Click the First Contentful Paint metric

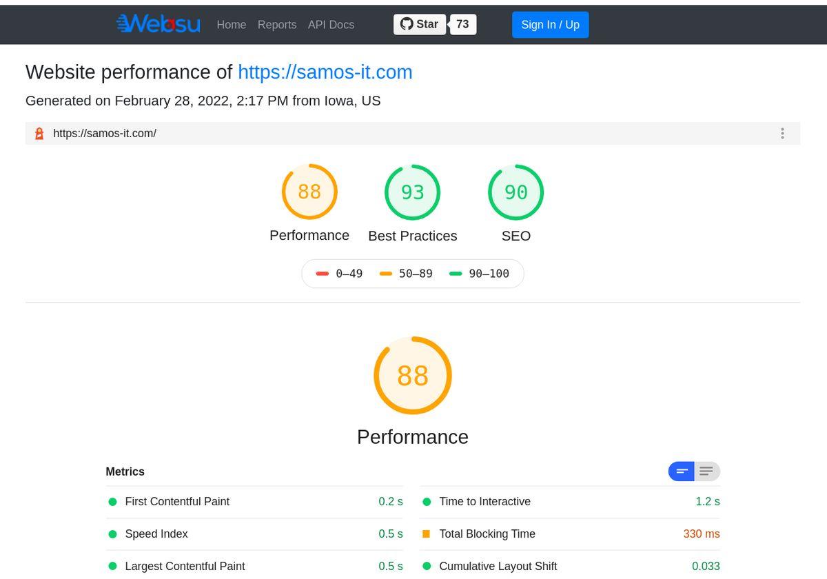coord(256,502)
